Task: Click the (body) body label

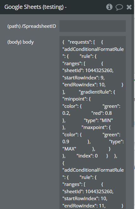Action: (x=21, y=42)
